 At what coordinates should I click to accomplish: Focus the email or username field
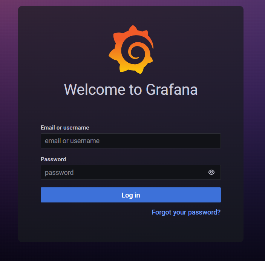click(131, 141)
